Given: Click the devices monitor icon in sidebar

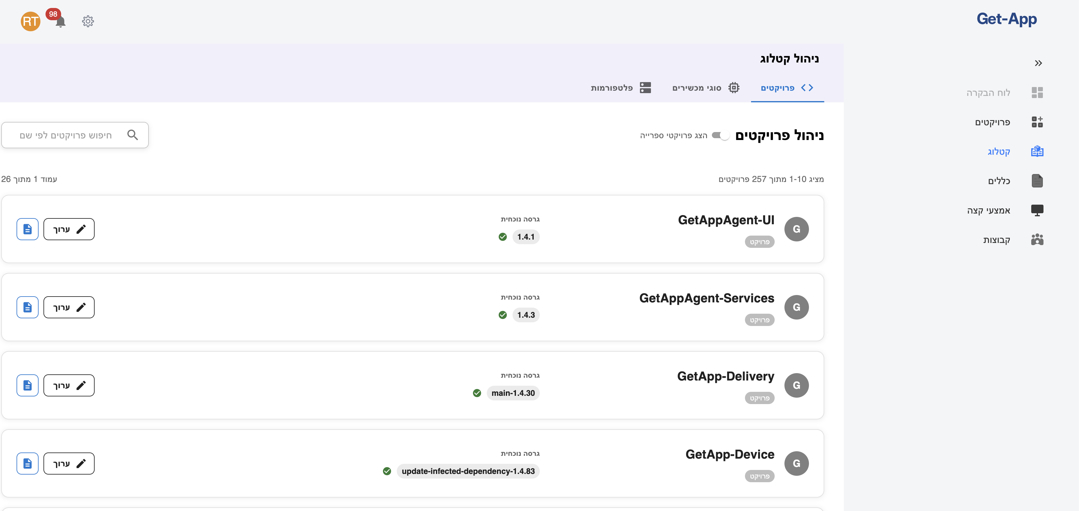Looking at the screenshot, I should point(1037,210).
